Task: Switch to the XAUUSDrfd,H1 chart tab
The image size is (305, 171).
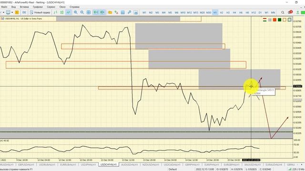Action: [252, 165]
